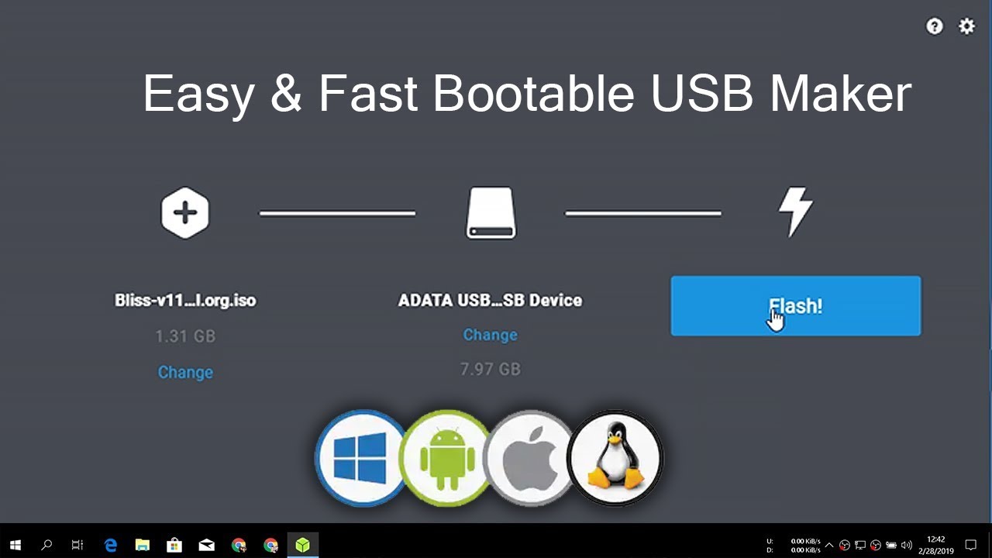The image size is (992, 558).
Task: Click the network monitor icon in the tray
Action: coord(860,545)
